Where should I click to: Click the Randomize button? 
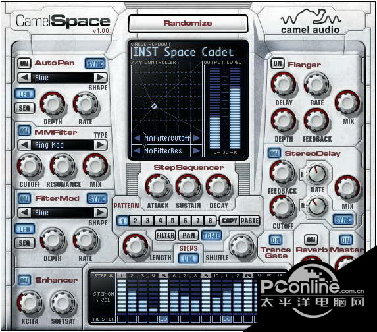pyautogui.click(x=188, y=23)
